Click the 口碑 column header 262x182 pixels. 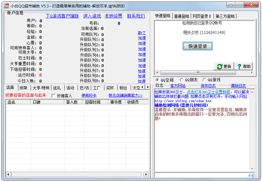(48, 102)
